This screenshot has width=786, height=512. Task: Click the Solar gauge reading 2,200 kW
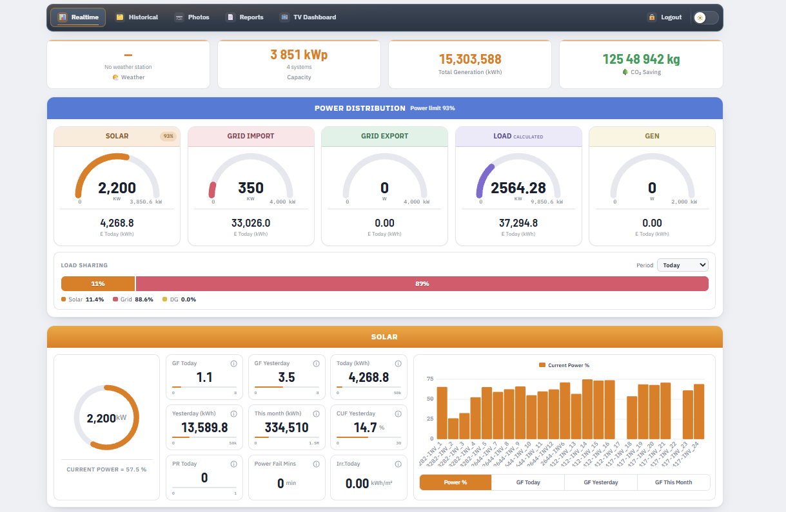[117, 178]
